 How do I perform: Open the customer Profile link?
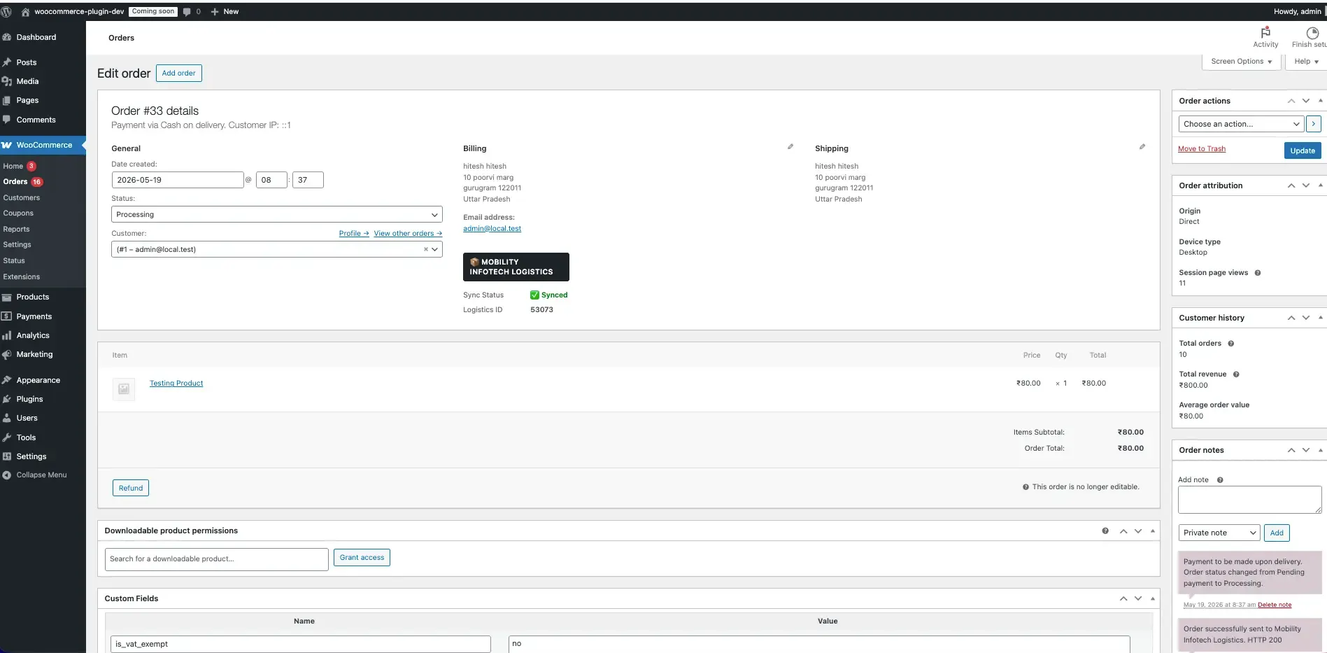[x=354, y=234]
